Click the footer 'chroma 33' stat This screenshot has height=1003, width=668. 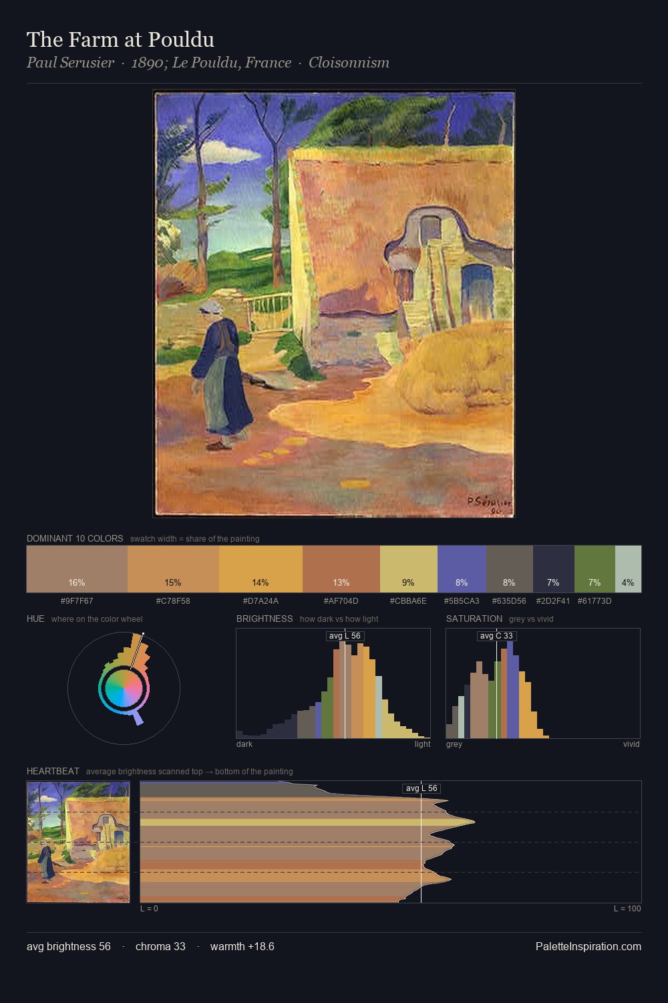click(160, 947)
